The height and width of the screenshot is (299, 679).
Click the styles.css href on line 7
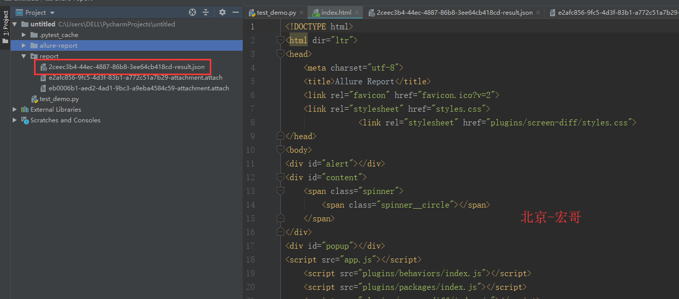tap(449, 109)
